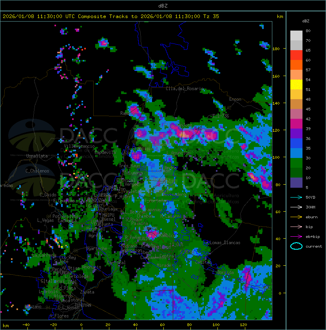Viewport: 326px width, 330px height.
Task: Pick the purple 39 dBZ swatch
Action: pyautogui.click(x=296, y=133)
